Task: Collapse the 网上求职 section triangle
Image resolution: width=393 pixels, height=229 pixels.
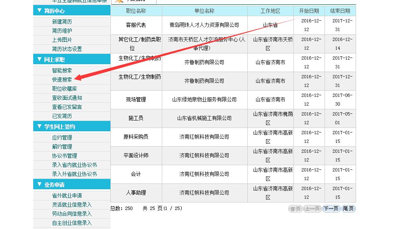Action: [39, 59]
